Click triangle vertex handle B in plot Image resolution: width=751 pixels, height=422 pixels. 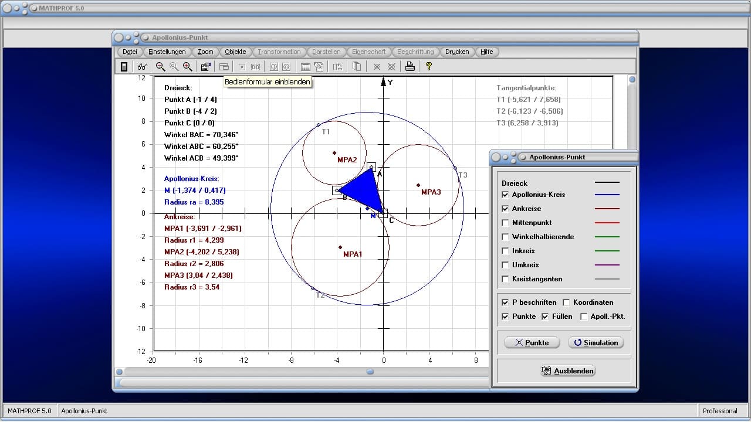click(337, 190)
